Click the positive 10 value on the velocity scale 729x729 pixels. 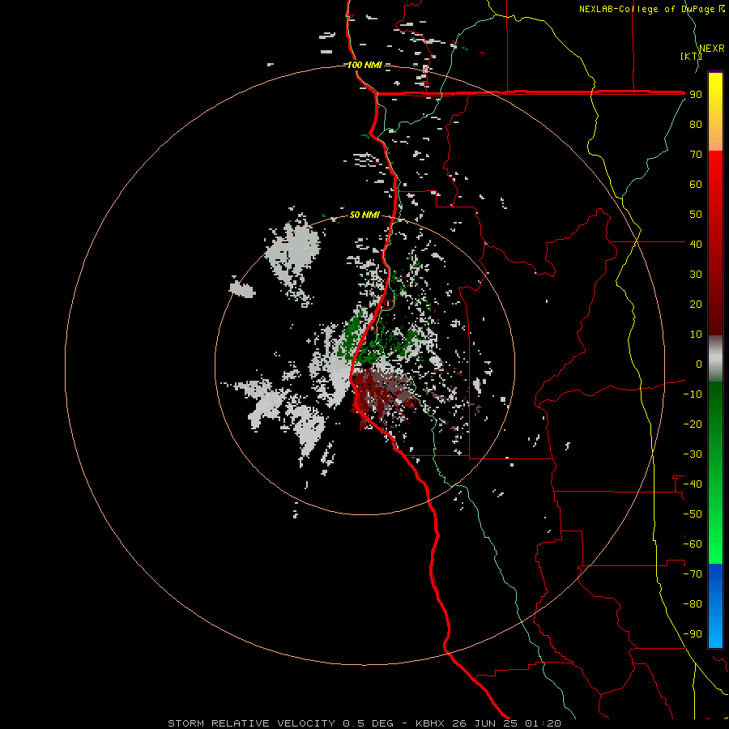(696, 335)
